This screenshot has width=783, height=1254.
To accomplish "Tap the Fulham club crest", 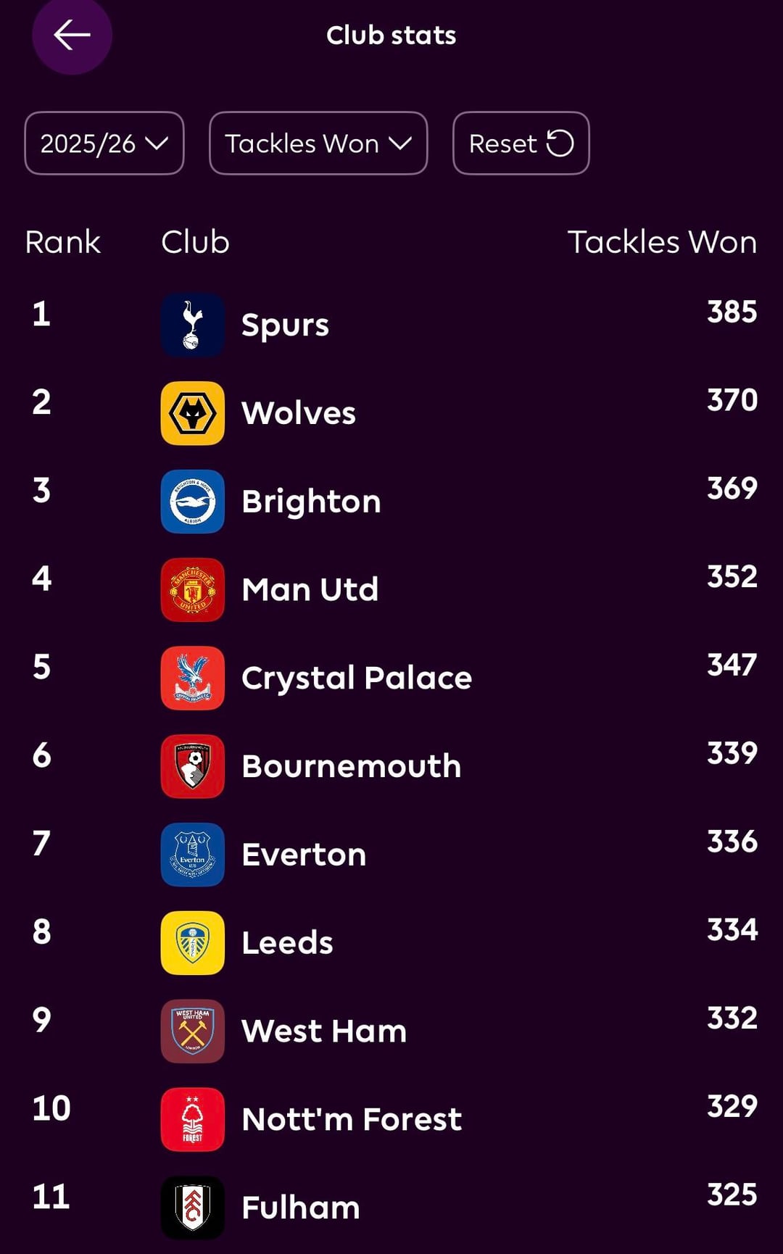I will tap(193, 1208).
